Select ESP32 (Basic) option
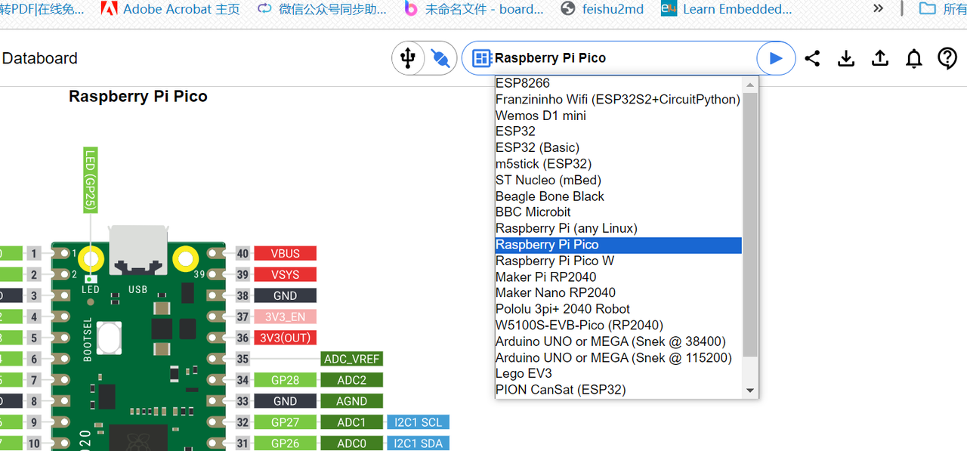This screenshot has width=967, height=451. pyautogui.click(x=618, y=147)
